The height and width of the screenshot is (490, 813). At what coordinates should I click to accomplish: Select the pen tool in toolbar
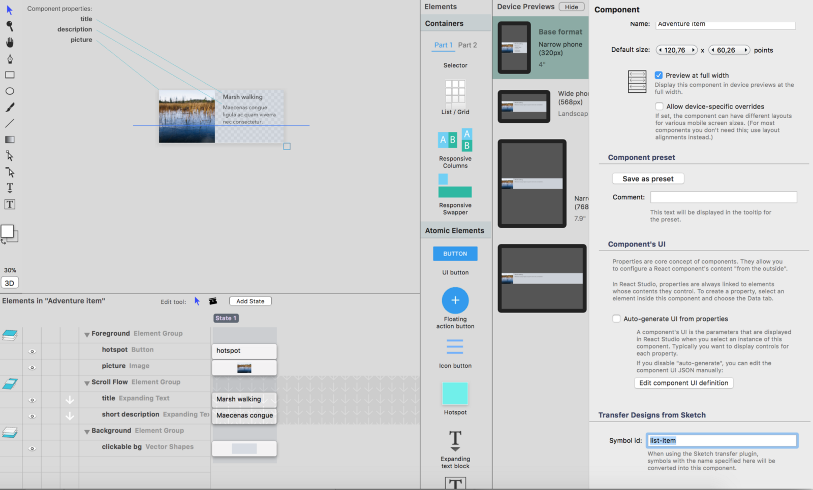pos(10,59)
